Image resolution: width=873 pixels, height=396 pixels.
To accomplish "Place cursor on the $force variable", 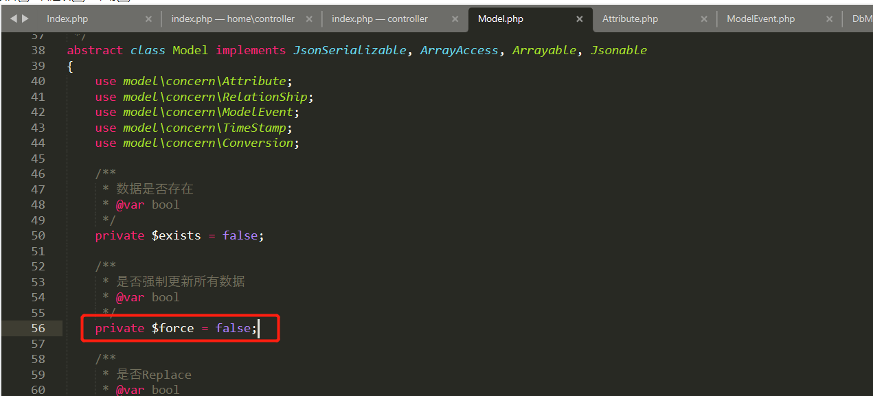I will coord(172,328).
